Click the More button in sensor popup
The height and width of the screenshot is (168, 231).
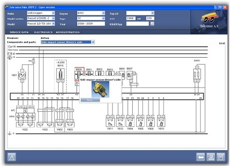90,100
